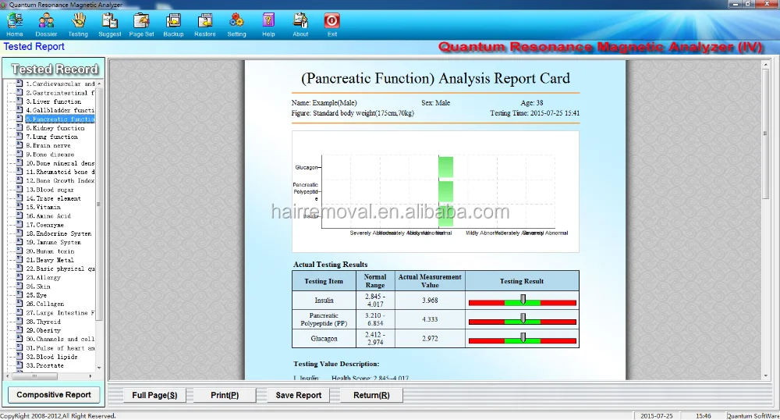
Task: Click the Glucagon result slider marker
Action: click(x=523, y=337)
